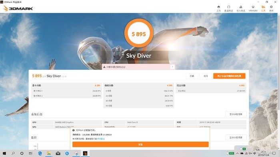The height and width of the screenshot is (157, 280).
Task: Open the Home tab icon in 3DMark
Action: click(x=218, y=8)
